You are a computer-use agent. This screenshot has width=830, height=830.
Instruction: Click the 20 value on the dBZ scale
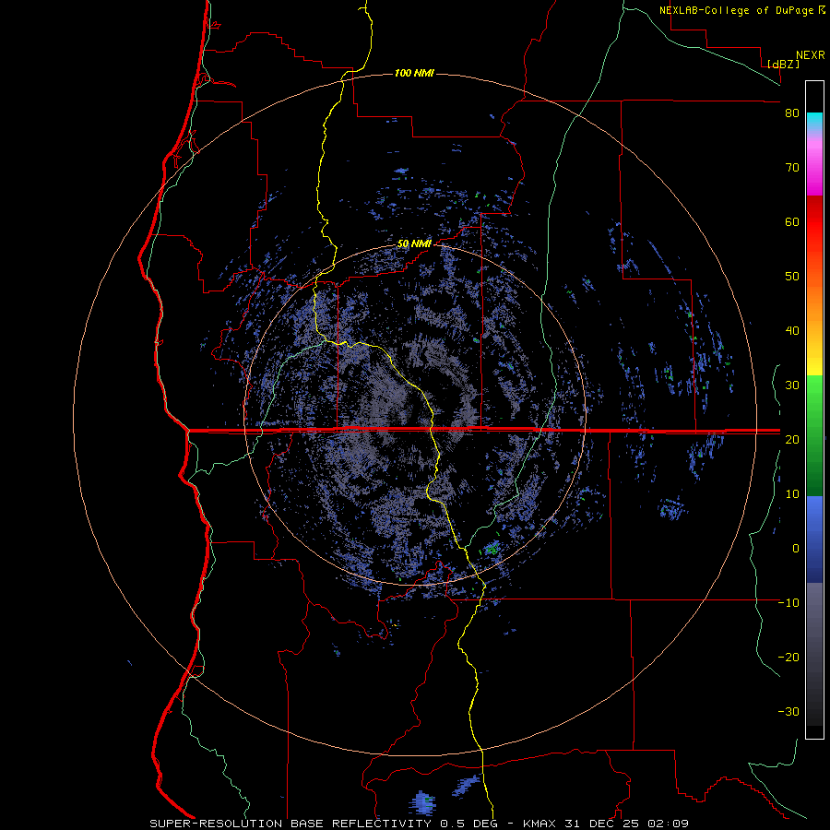point(792,440)
